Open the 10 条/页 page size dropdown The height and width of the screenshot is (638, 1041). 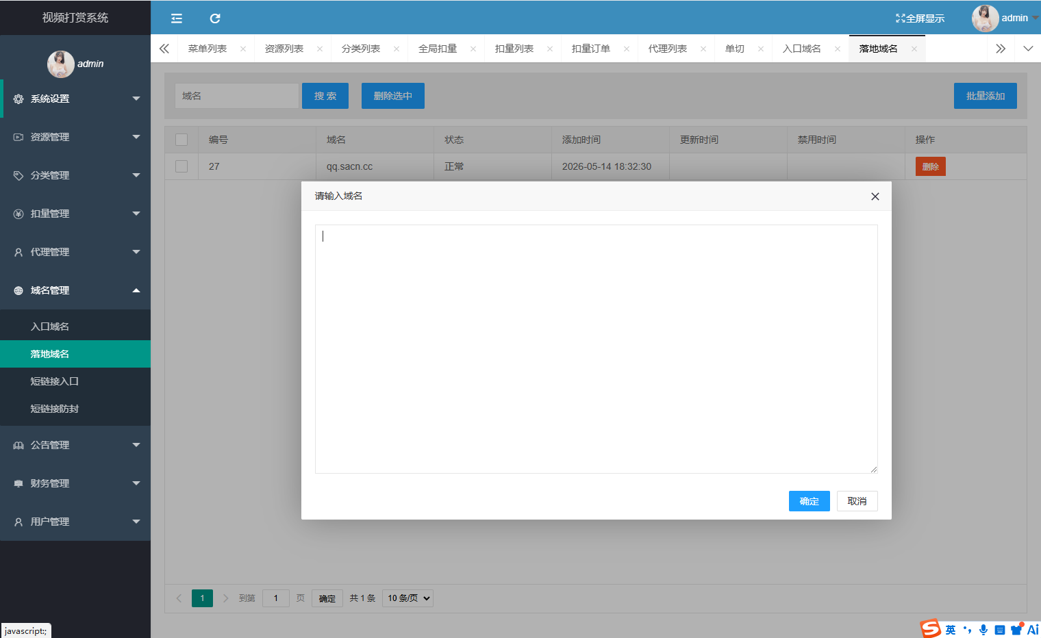click(x=407, y=598)
